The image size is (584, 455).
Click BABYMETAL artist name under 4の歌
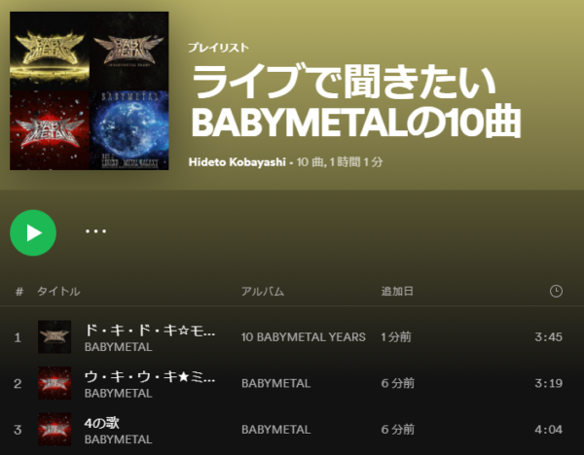tap(119, 439)
